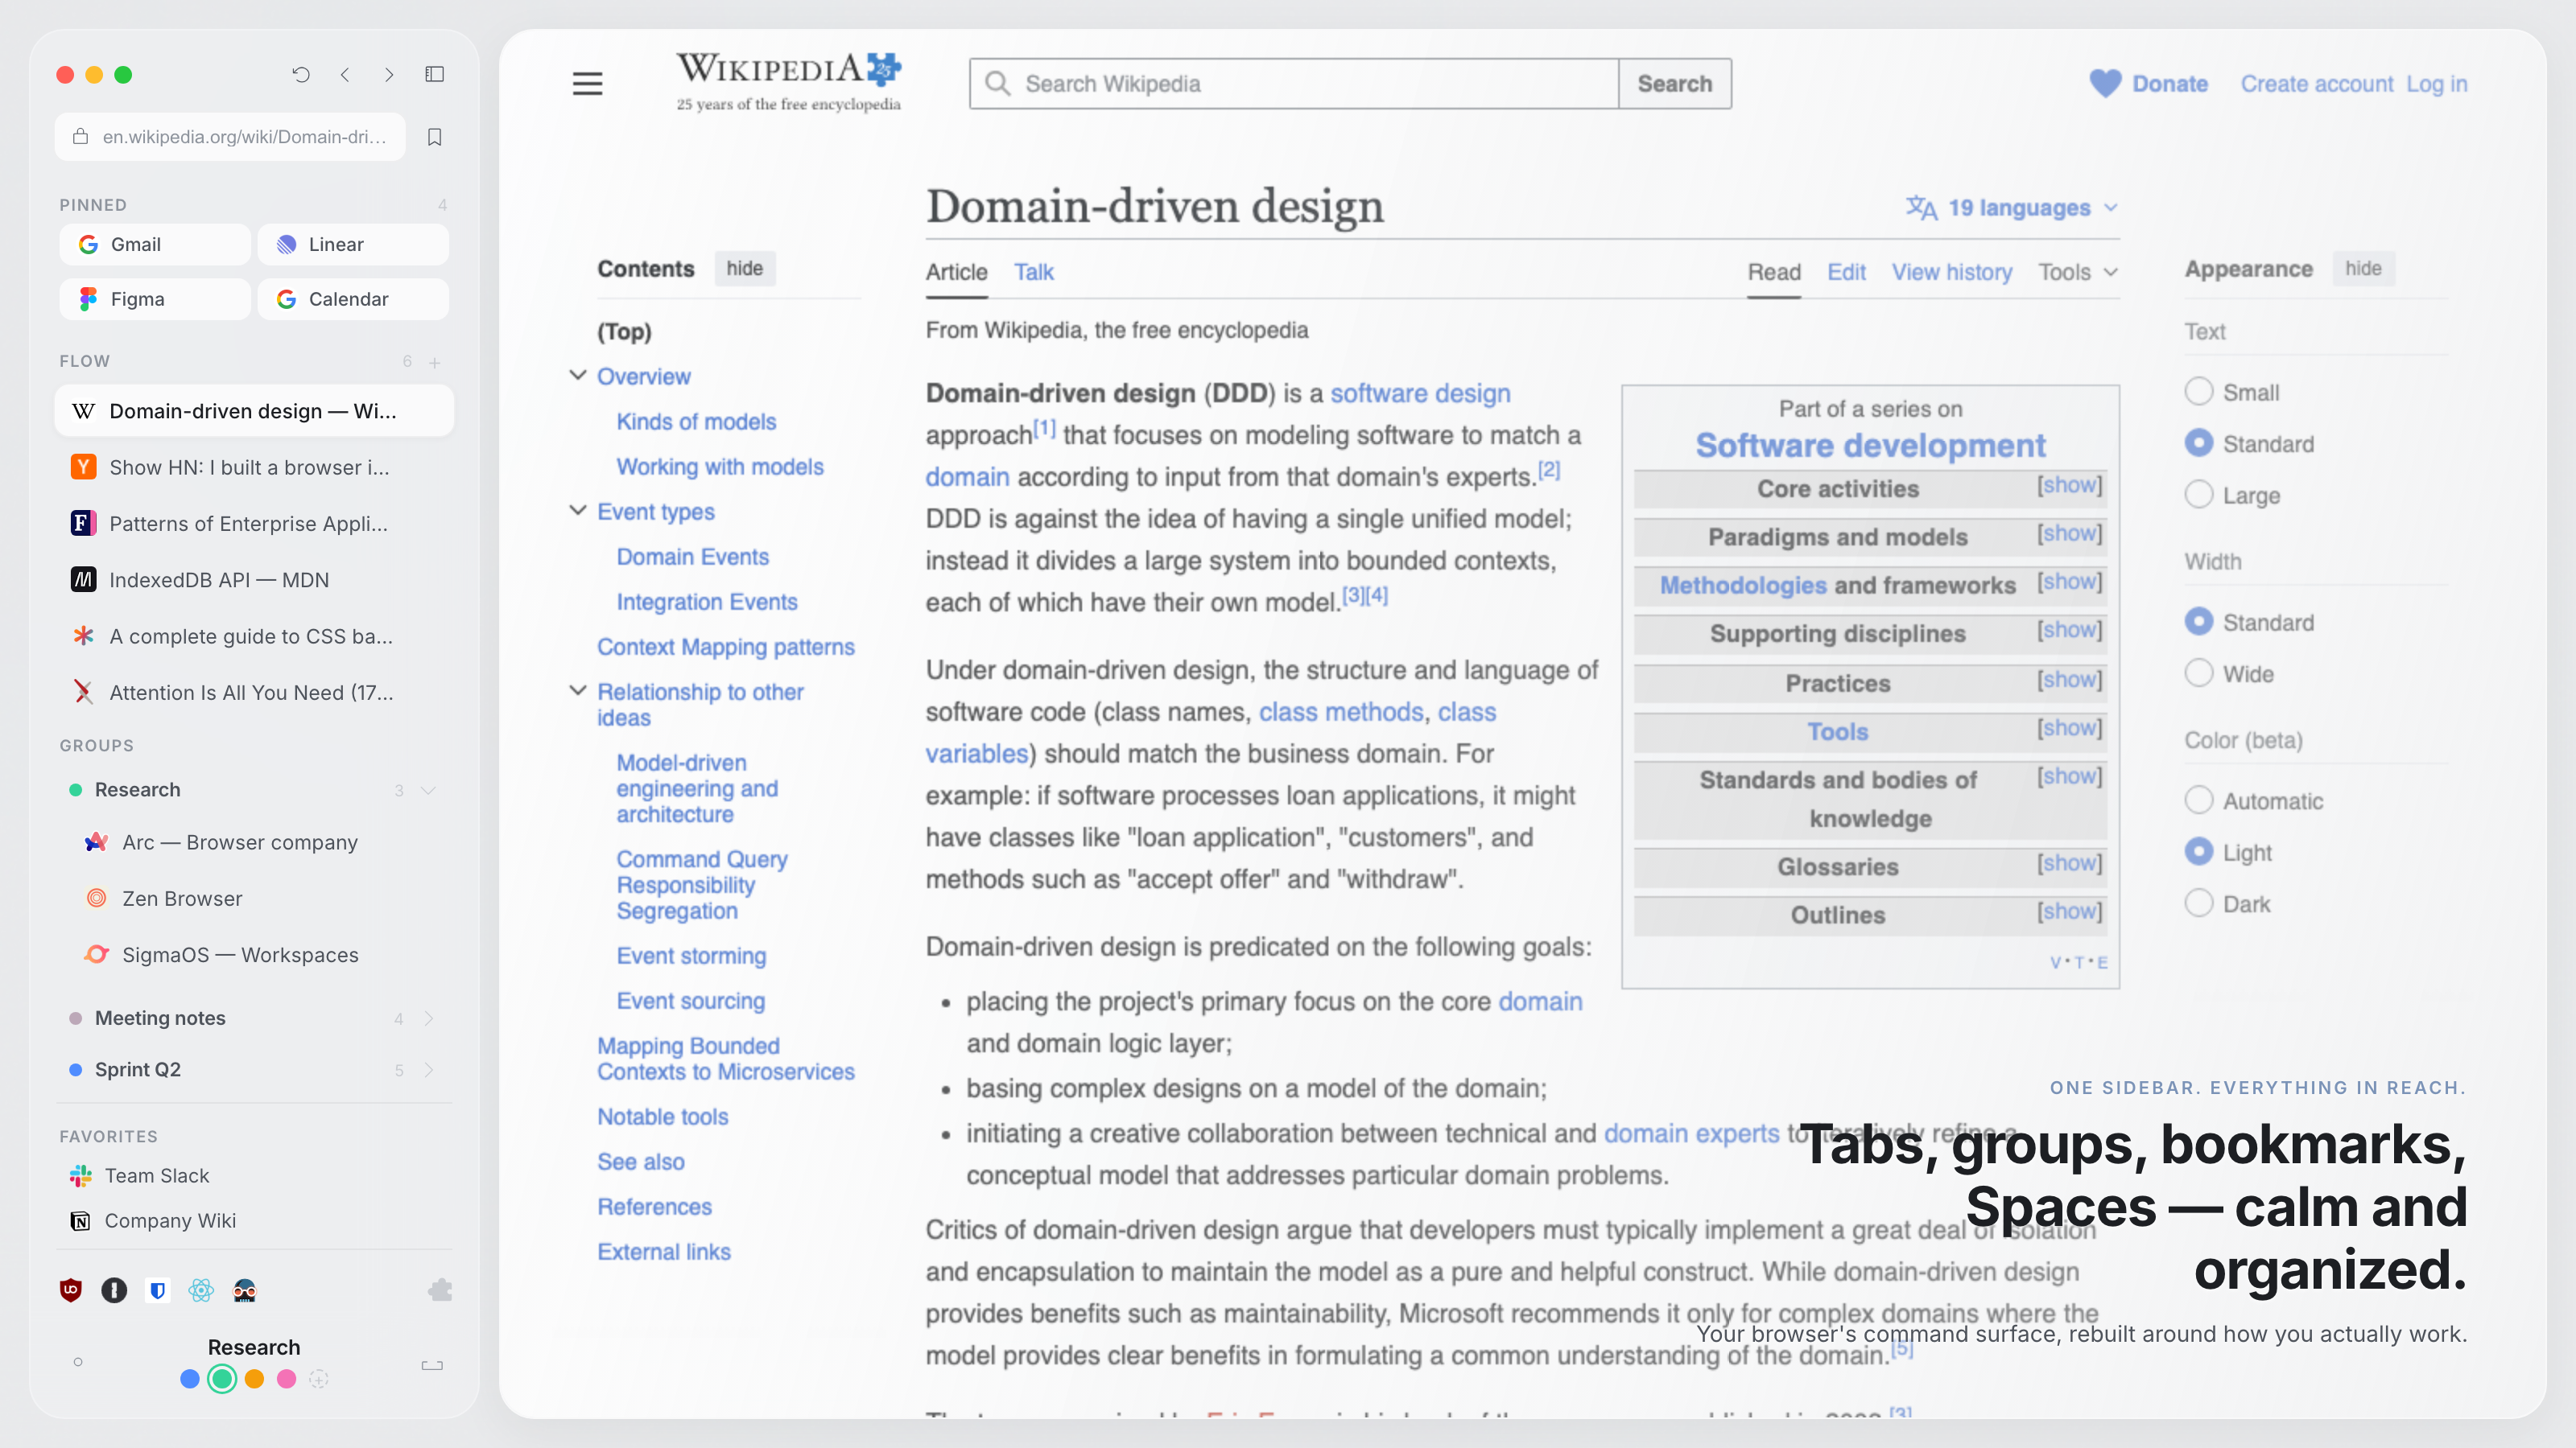Go forward with the right arrow icon
Viewport: 2576px width, 1448px height.
[389, 74]
